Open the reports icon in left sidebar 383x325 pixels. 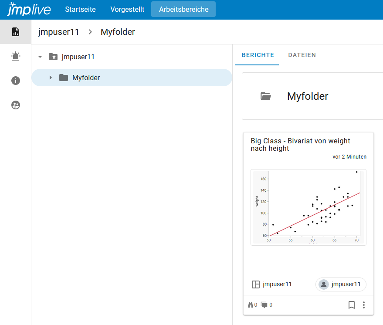coord(16,32)
